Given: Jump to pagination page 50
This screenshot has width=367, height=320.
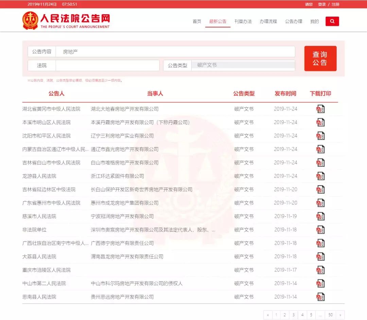Looking at the screenshot, I should (330, 315).
